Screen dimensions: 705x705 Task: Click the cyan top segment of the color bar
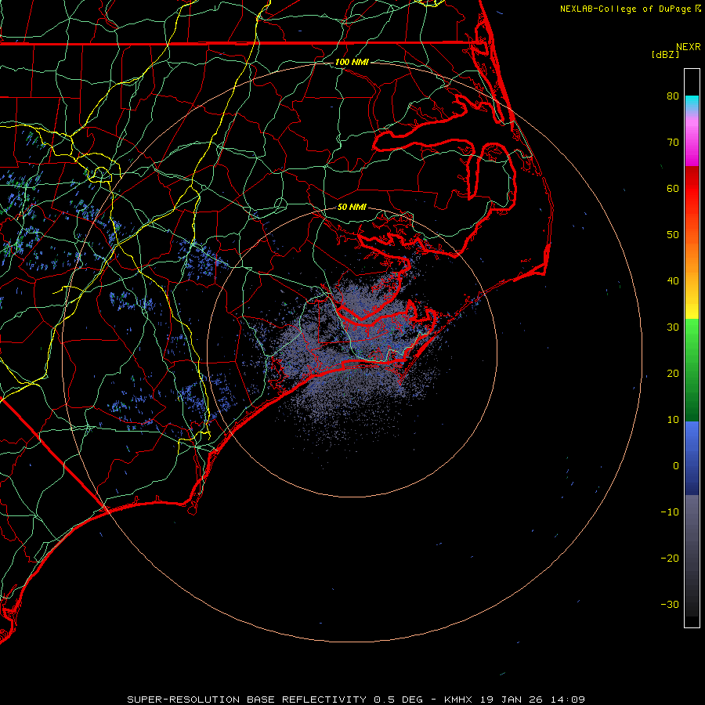pyautogui.click(x=692, y=103)
